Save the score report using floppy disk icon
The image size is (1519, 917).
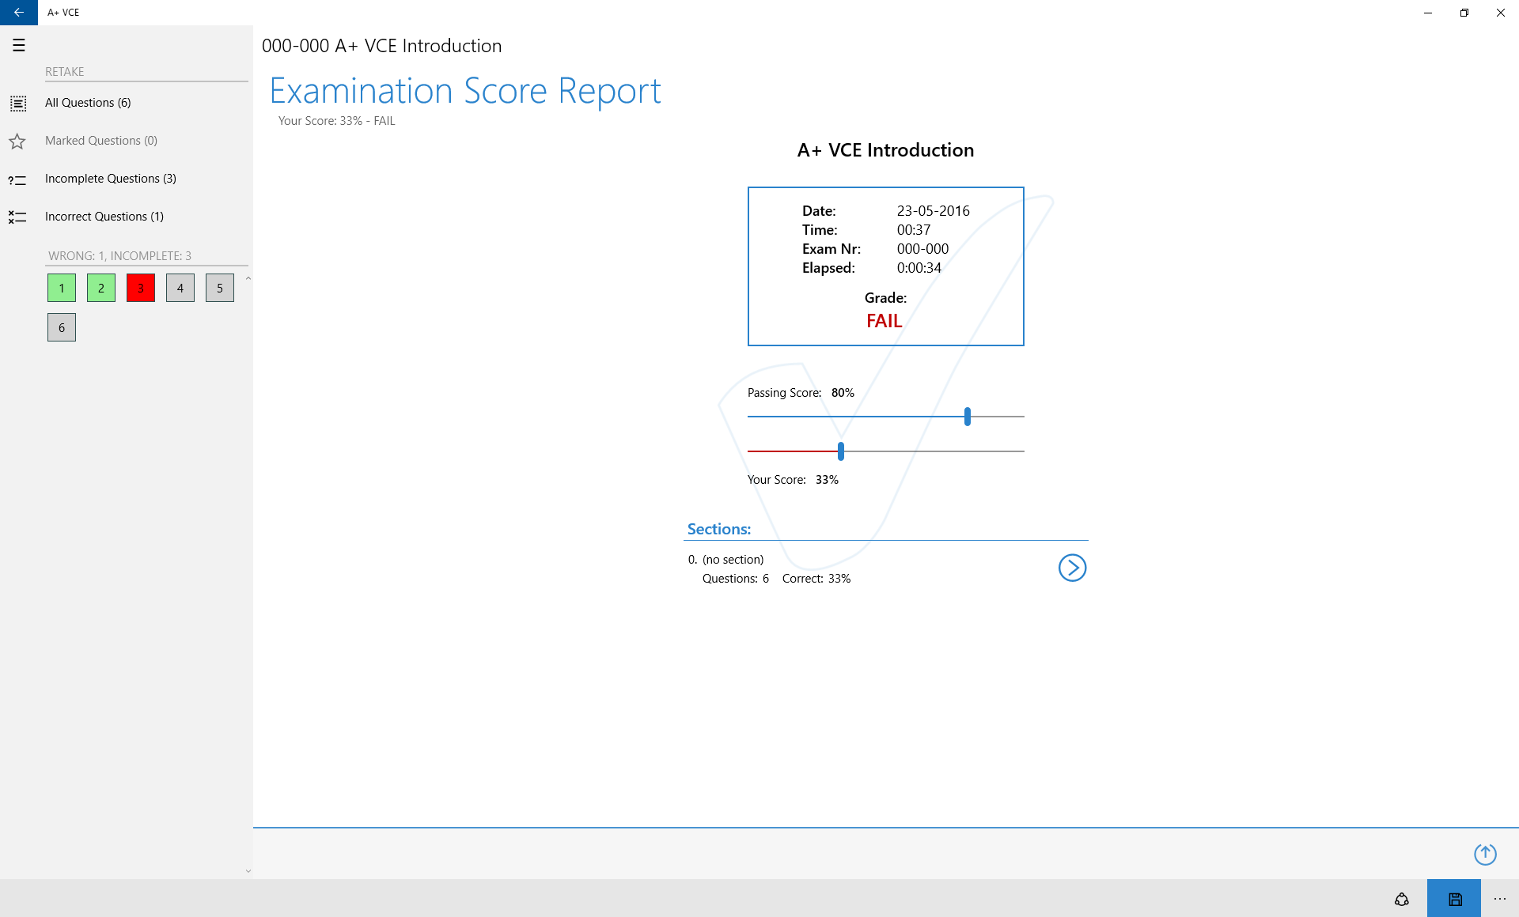click(1454, 899)
